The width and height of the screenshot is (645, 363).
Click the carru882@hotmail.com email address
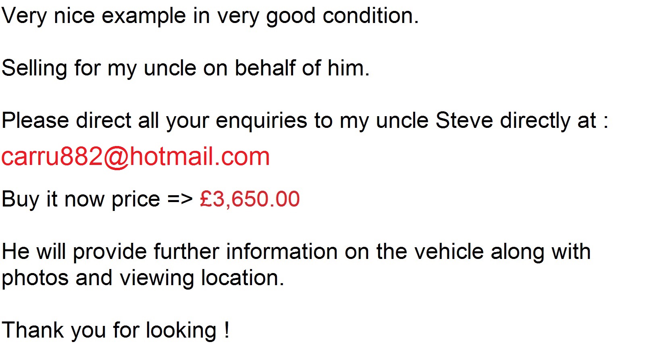pos(135,157)
